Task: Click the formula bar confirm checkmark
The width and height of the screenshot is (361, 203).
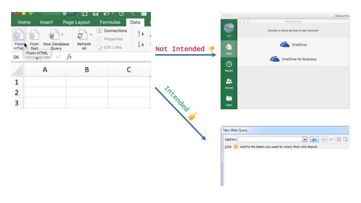Action: [58, 57]
